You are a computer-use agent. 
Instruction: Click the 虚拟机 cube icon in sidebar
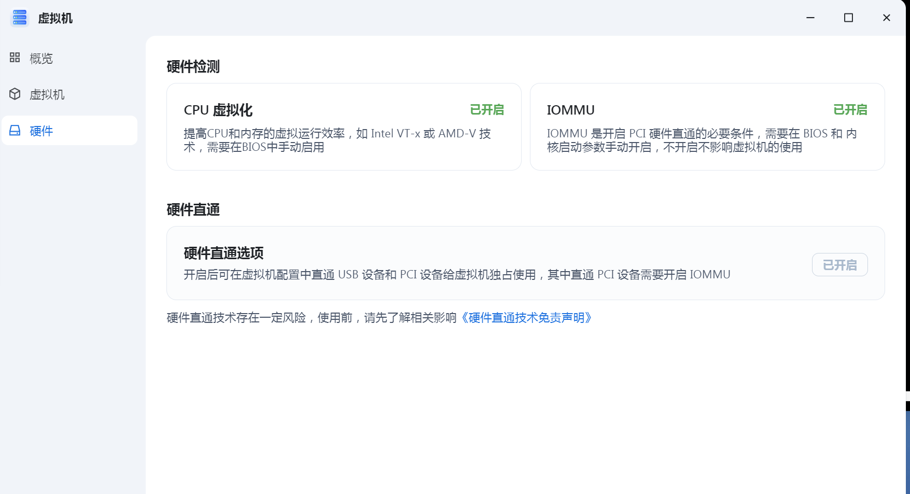[x=15, y=94]
